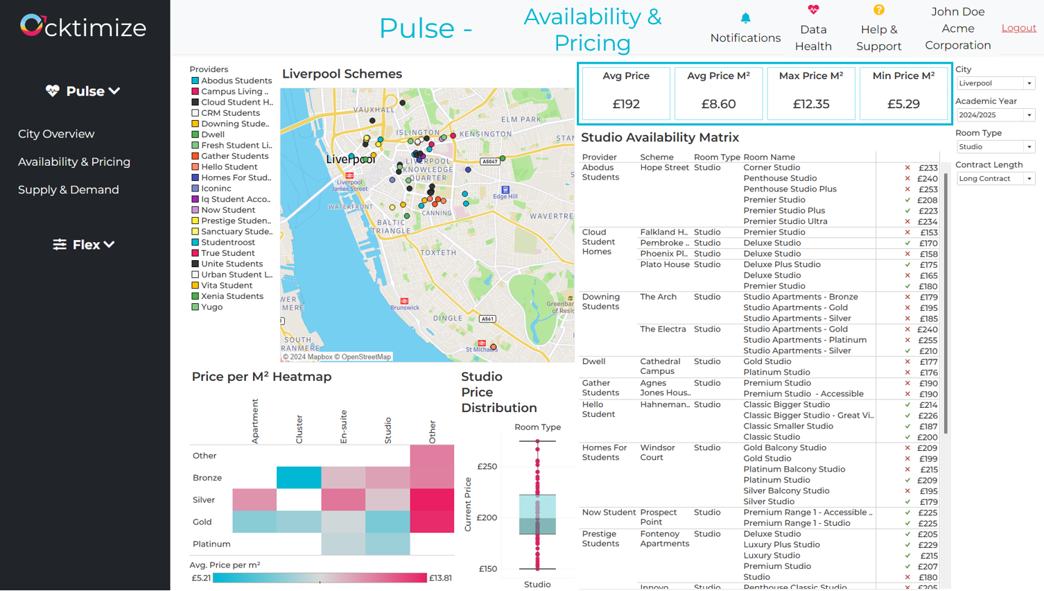Viewport: 1044px width, 591px height.
Task: Click the Gold Apartment heatmap cell
Action: coord(254,522)
